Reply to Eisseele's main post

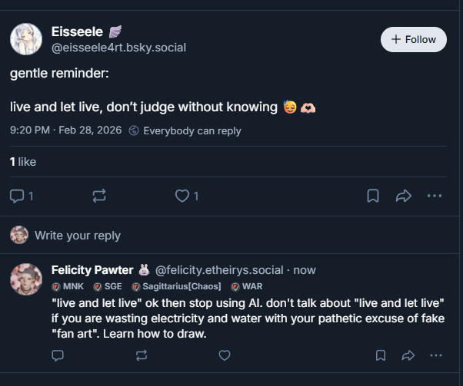(x=21, y=196)
